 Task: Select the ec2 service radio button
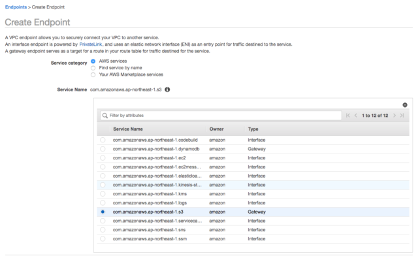coord(103,158)
